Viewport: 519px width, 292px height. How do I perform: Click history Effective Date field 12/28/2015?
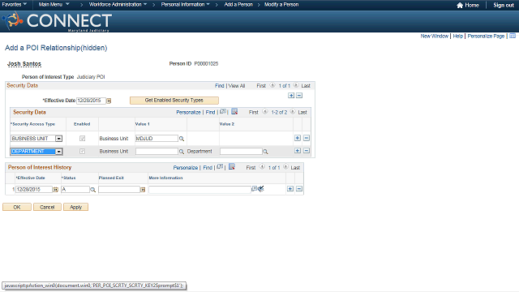coord(34,189)
